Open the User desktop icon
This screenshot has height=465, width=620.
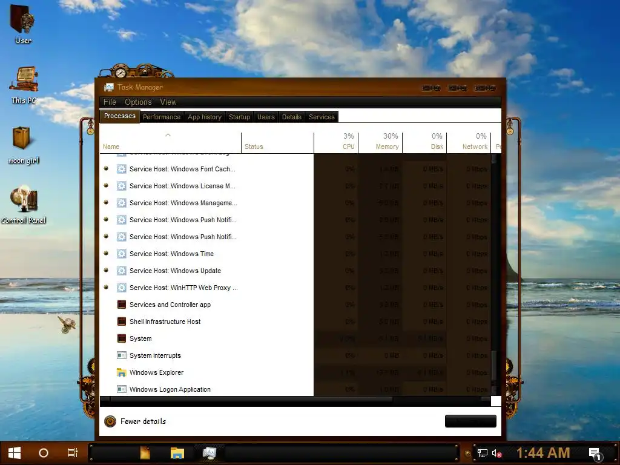(x=22, y=24)
